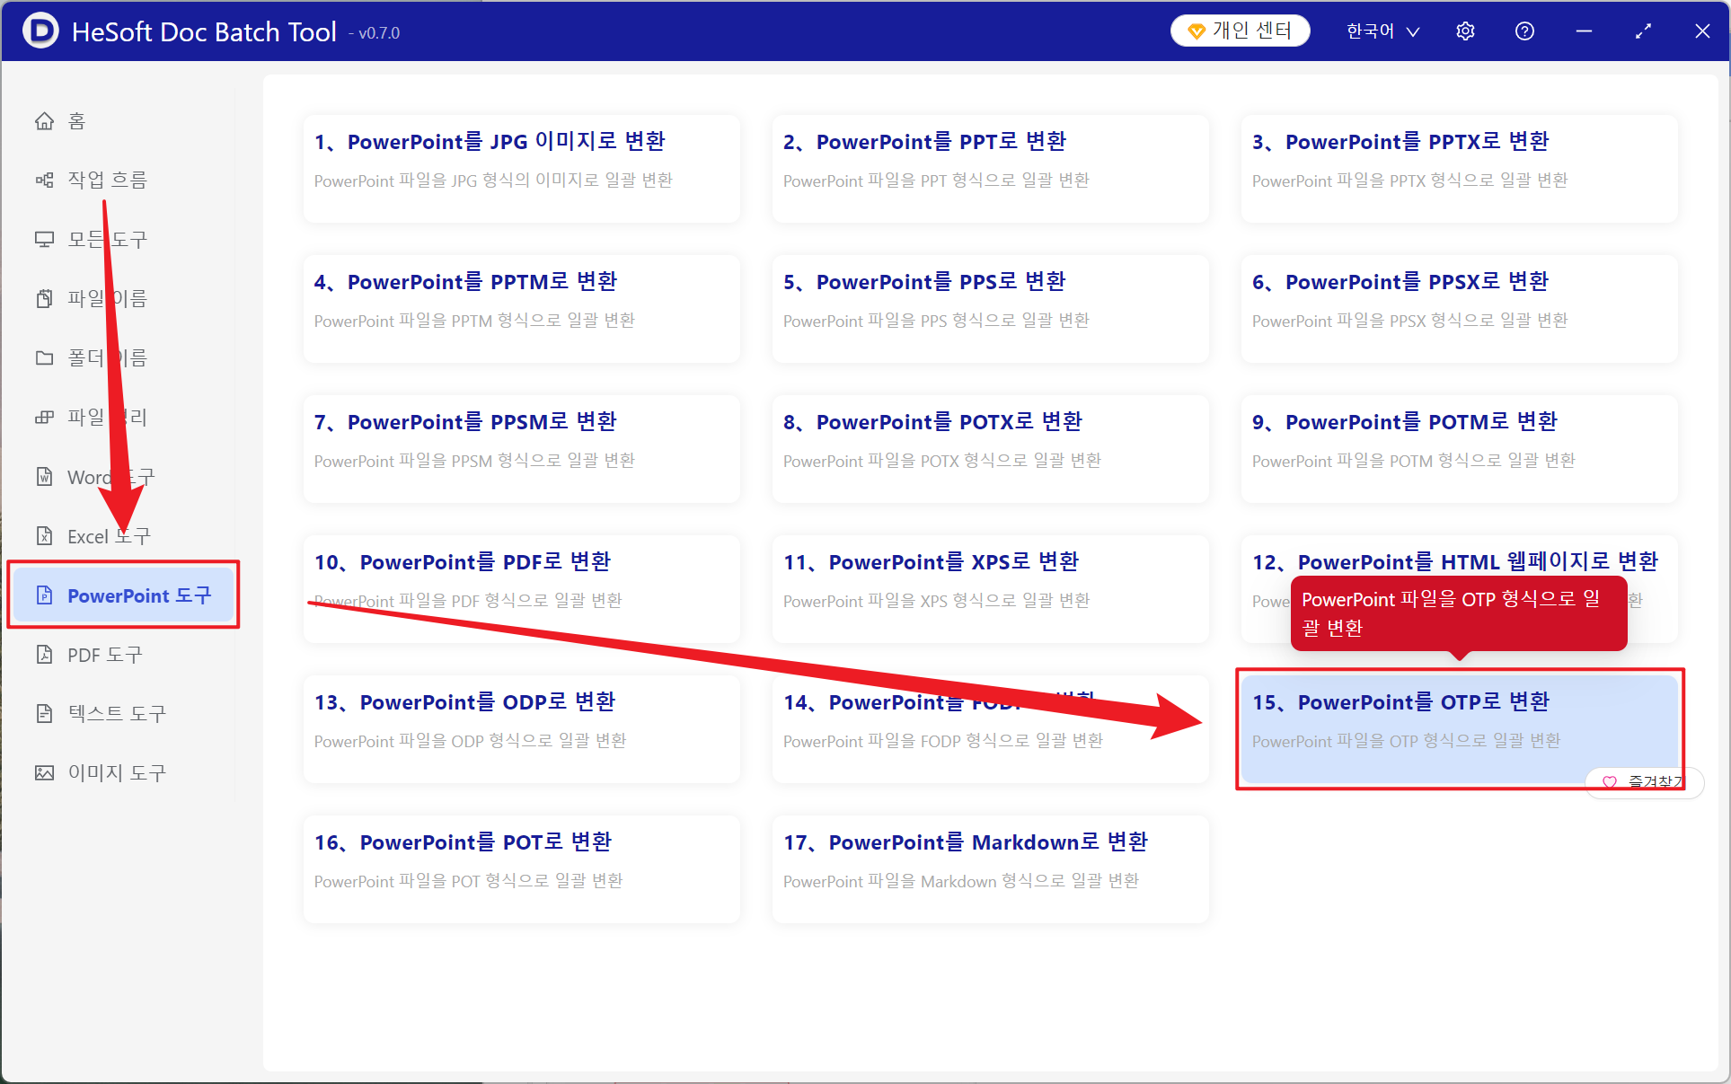Click the HeSoft logo in the title bar
The width and height of the screenshot is (1731, 1084).
(x=40, y=31)
